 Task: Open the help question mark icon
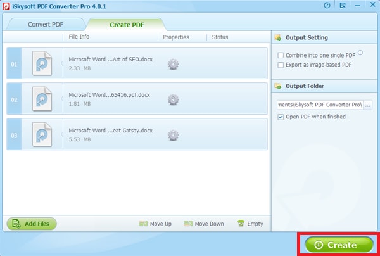[x=327, y=5]
